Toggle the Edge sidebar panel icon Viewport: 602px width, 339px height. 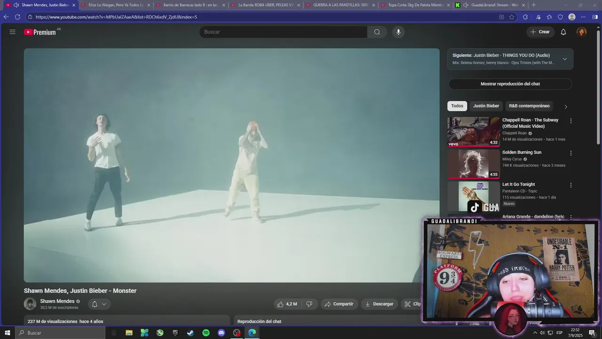(595, 17)
